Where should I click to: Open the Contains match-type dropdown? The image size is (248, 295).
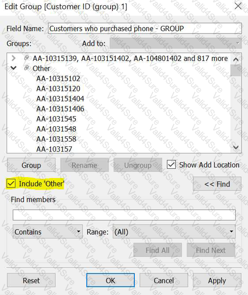point(48,232)
